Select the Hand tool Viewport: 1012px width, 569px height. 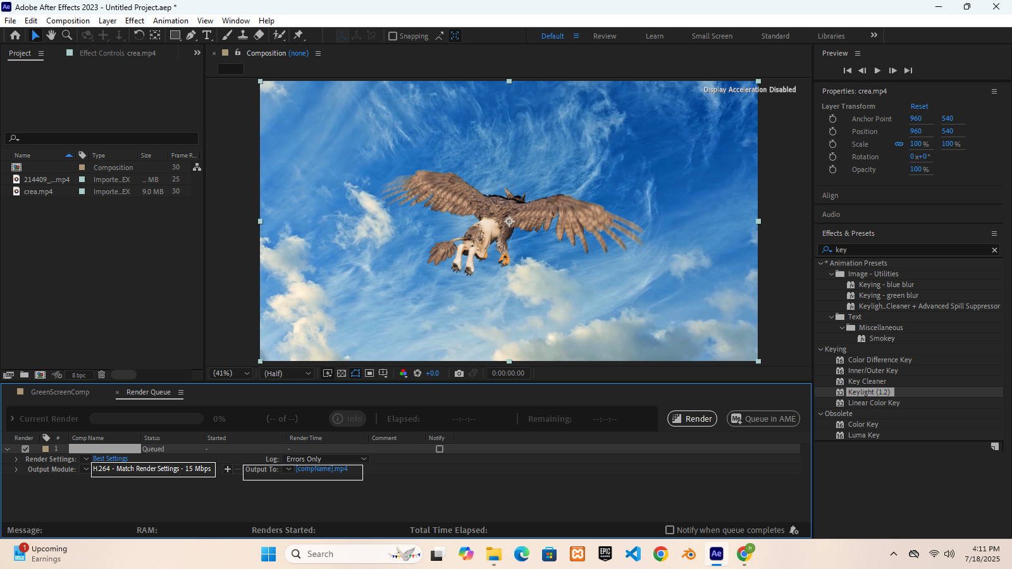click(51, 35)
